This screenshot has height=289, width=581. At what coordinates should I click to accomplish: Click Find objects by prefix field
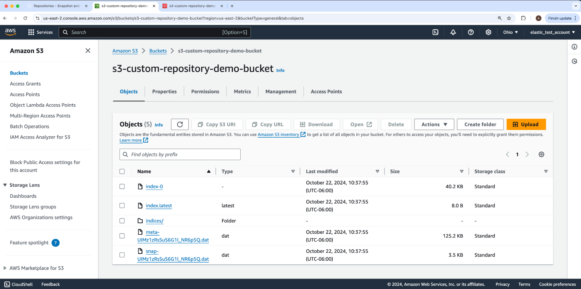[x=180, y=154]
